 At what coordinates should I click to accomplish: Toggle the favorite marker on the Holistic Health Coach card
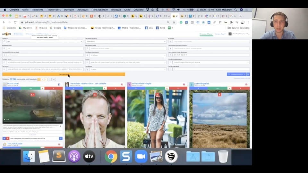pyautogui.click(x=105, y=88)
